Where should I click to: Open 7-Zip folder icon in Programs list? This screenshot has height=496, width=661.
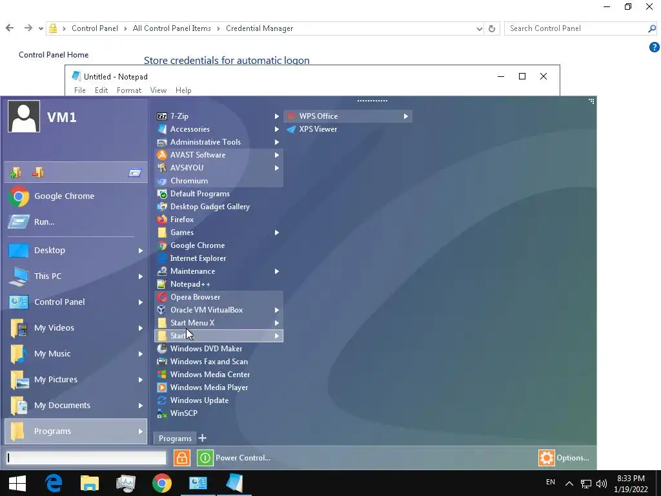point(162,116)
